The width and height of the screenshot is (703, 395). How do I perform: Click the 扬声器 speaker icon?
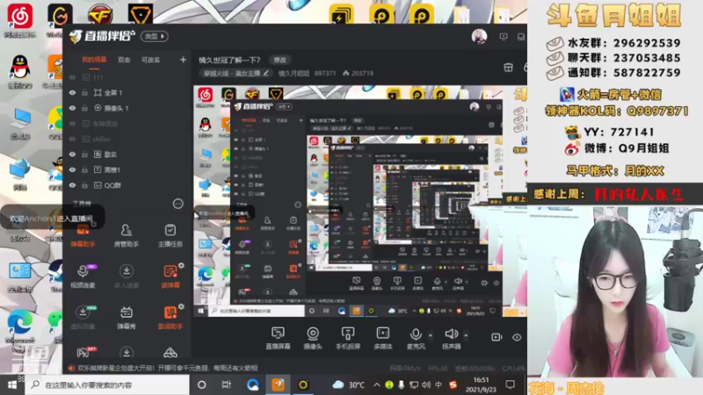[451, 334]
